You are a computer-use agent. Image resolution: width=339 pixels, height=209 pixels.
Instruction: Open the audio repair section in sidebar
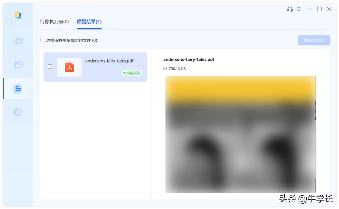pyautogui.click(x=18, y=112)
